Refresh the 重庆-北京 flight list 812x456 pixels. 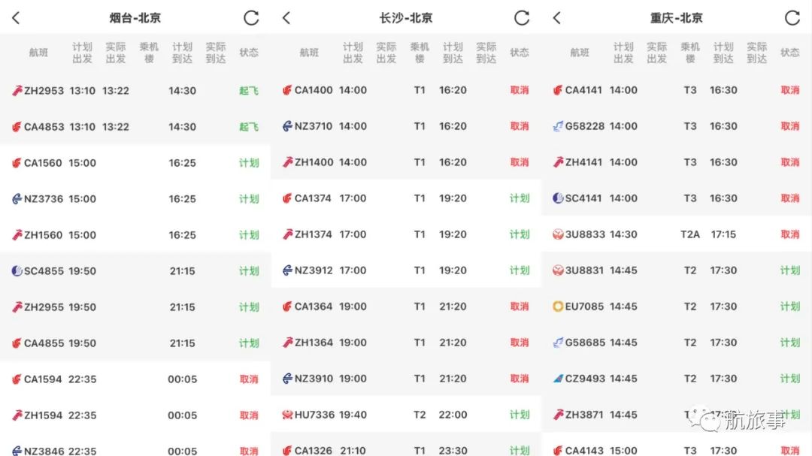tap(792, 18)
